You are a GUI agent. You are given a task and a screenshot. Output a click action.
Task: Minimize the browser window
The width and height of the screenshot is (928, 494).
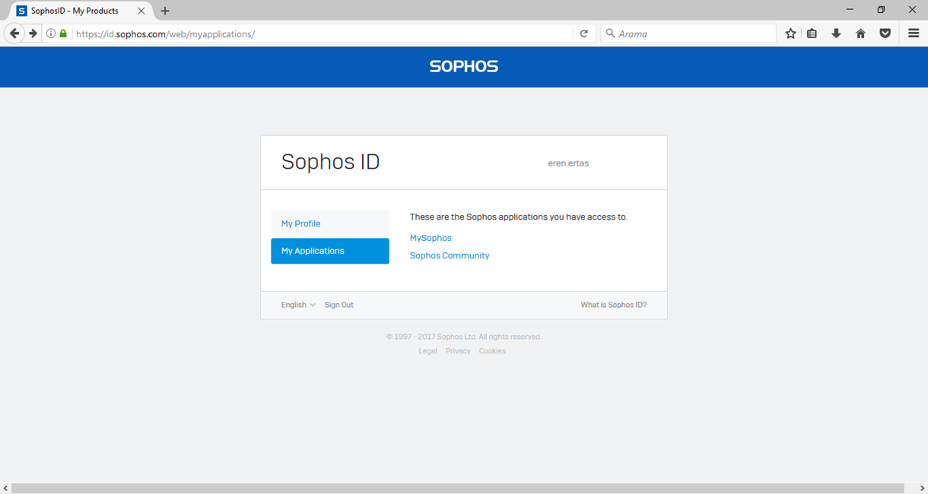850,10
